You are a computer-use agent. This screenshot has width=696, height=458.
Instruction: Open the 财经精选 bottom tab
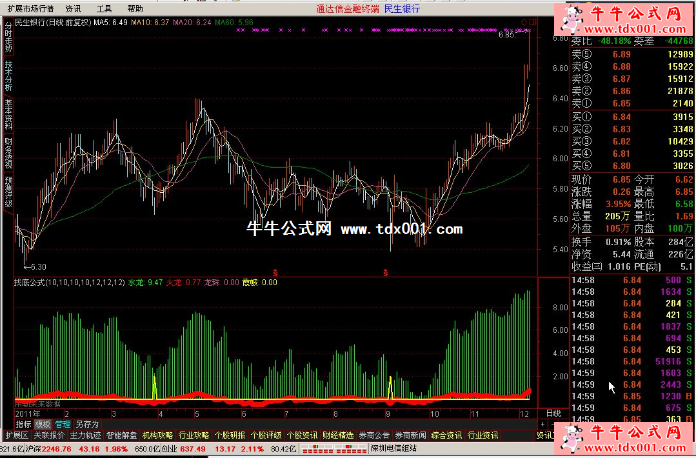(338, 435)
